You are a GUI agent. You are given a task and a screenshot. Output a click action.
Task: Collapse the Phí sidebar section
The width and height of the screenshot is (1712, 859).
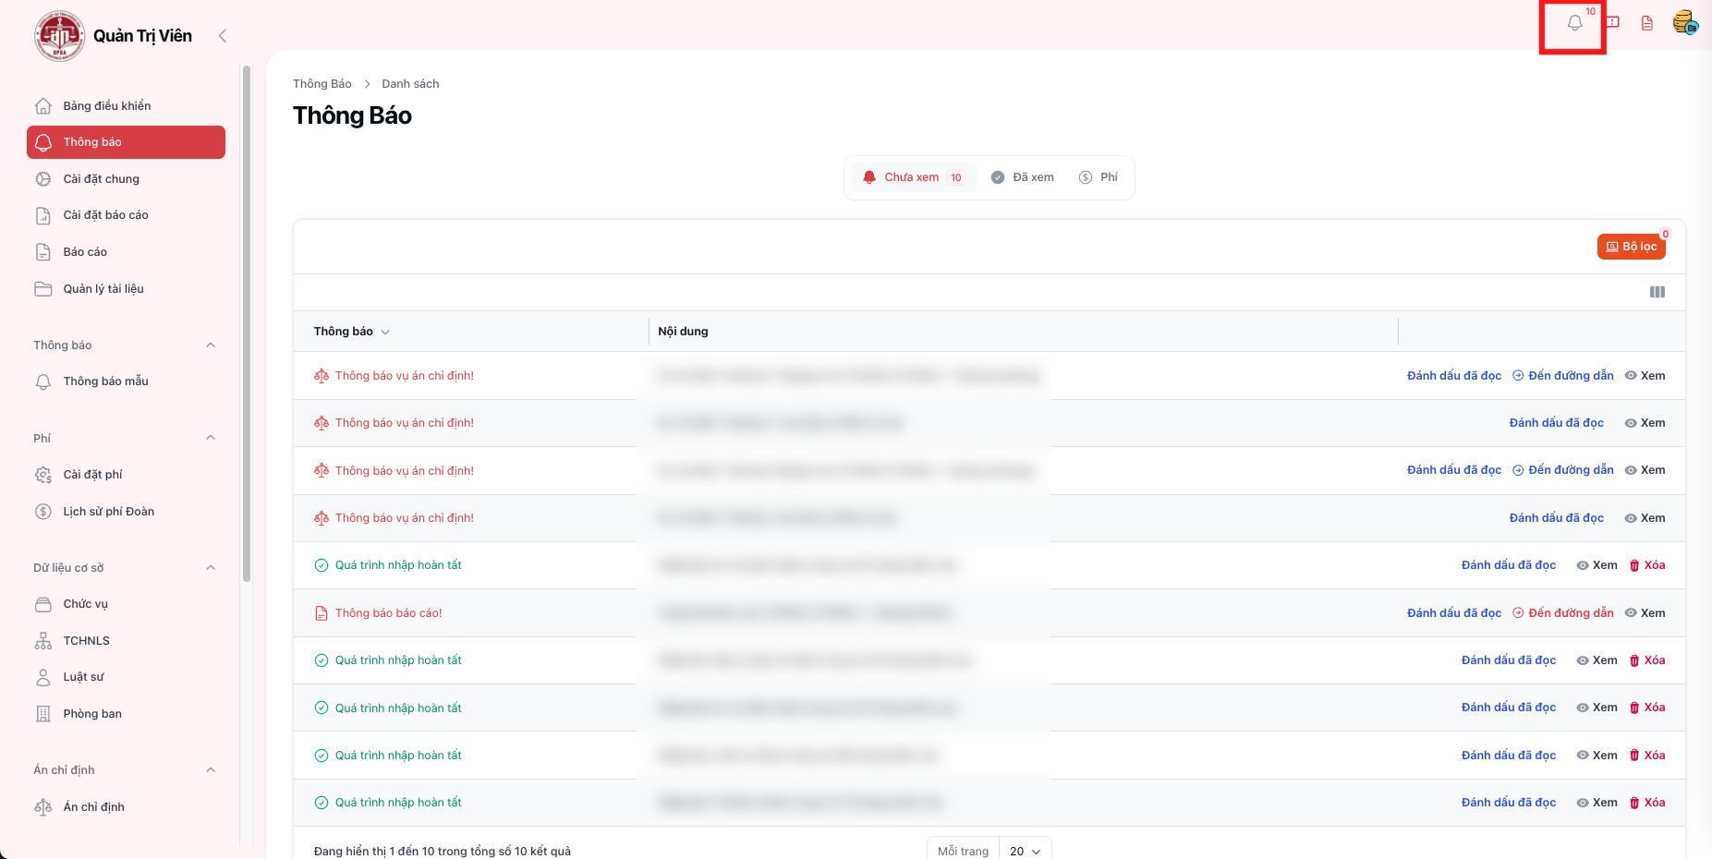pyautogui.click(x=211, y=438)
